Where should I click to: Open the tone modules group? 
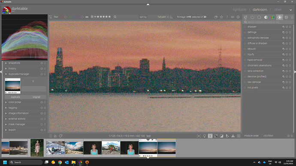coord(266,17)
